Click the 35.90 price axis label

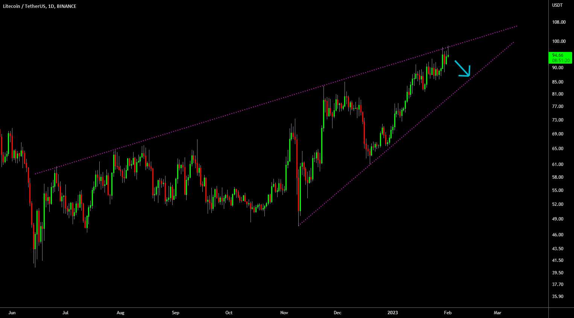[x=557, y=297]
